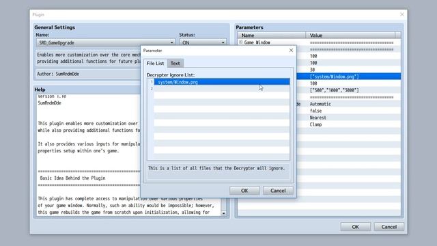This screenshot has width=437, height=246.
Task: Click the ignore list description text
Action: (216, 168)
